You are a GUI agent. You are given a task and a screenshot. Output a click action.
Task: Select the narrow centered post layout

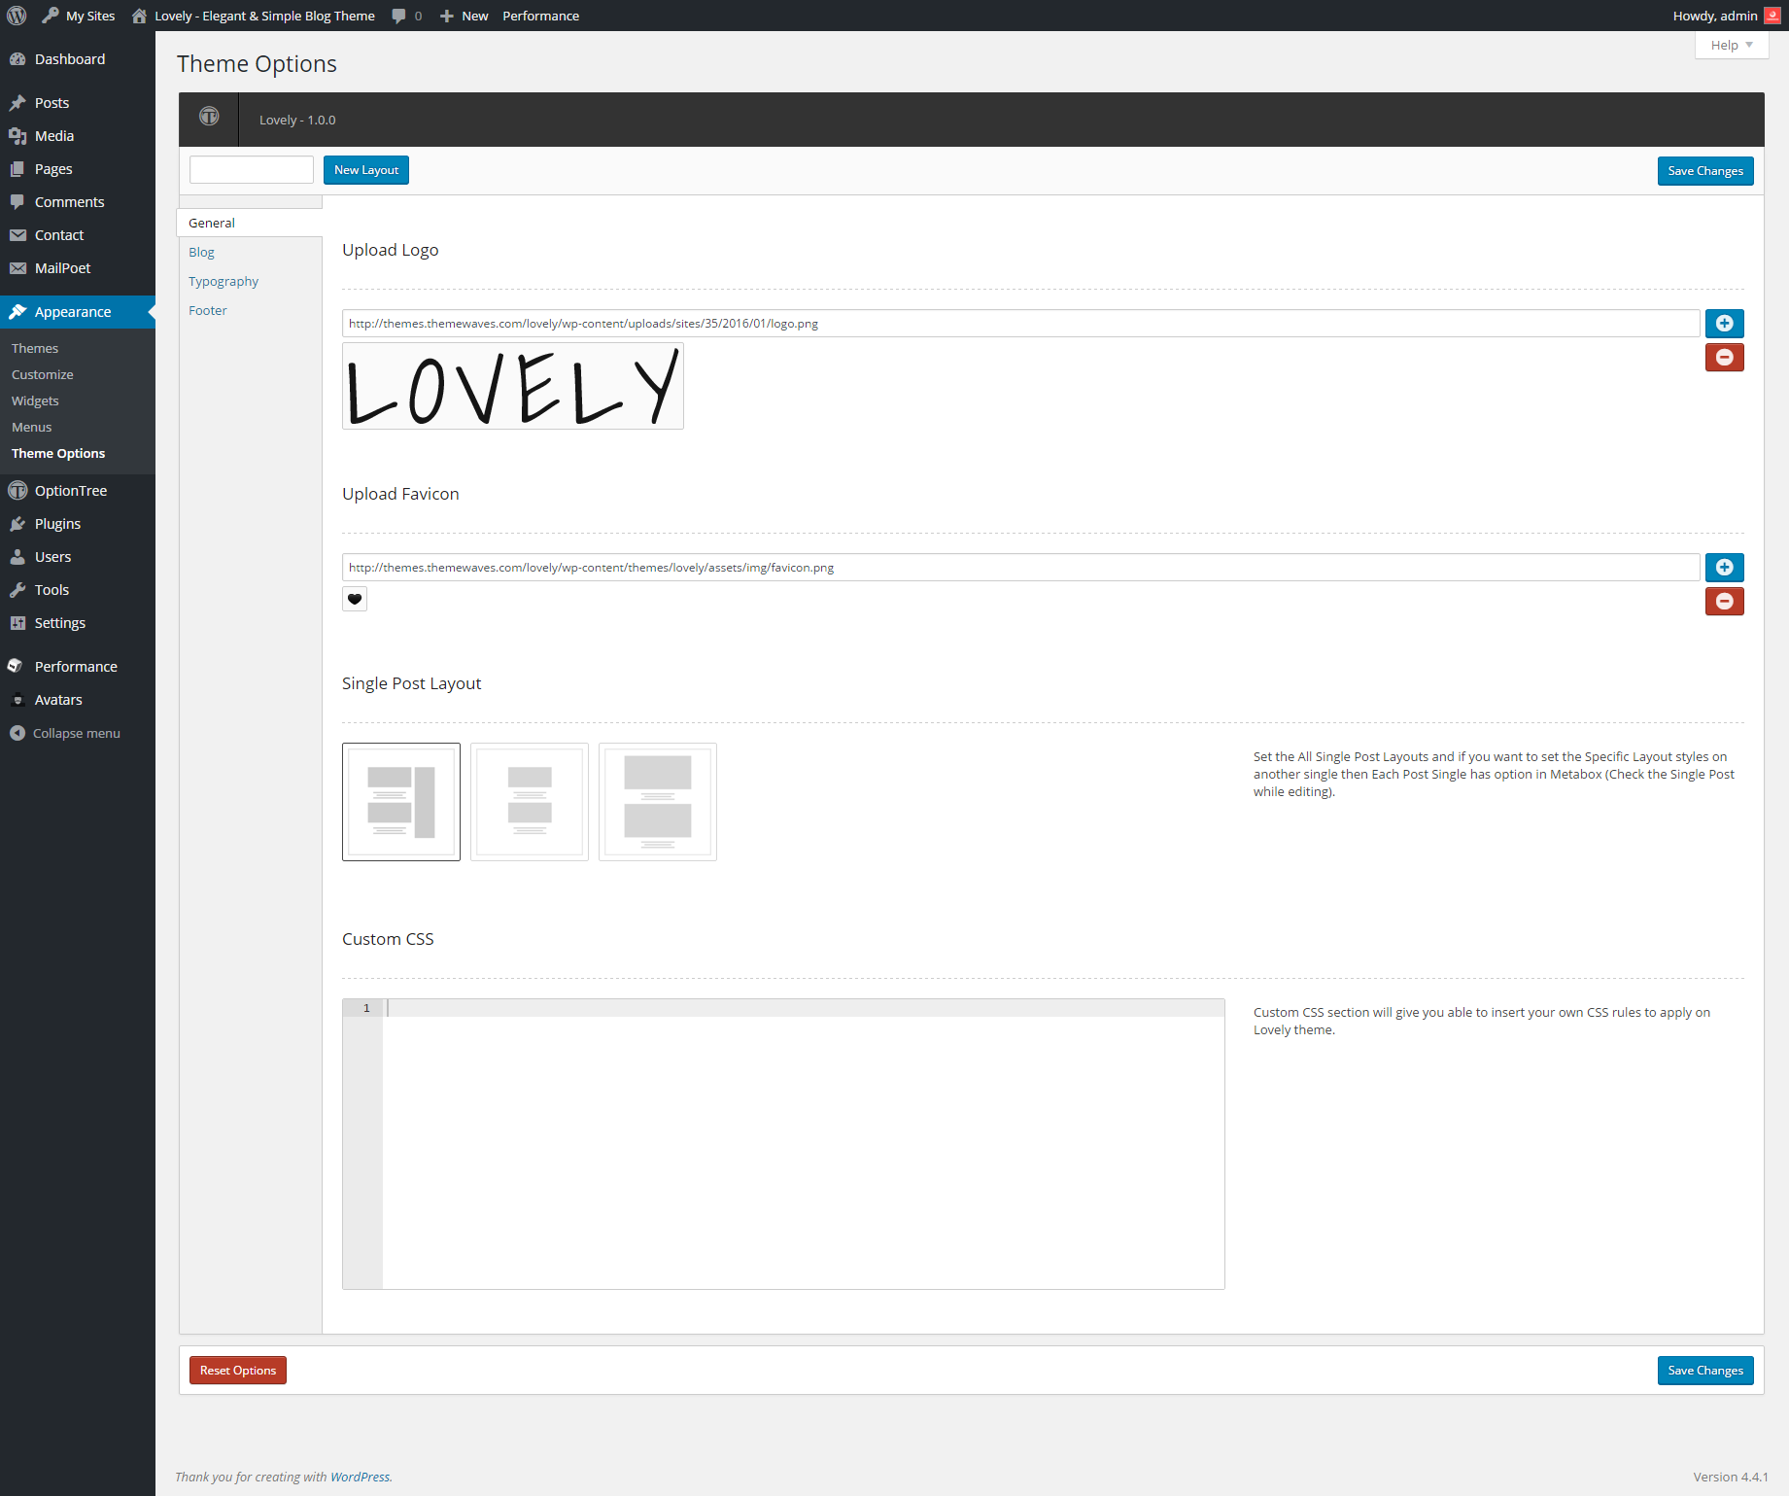(x=530, y=802)
